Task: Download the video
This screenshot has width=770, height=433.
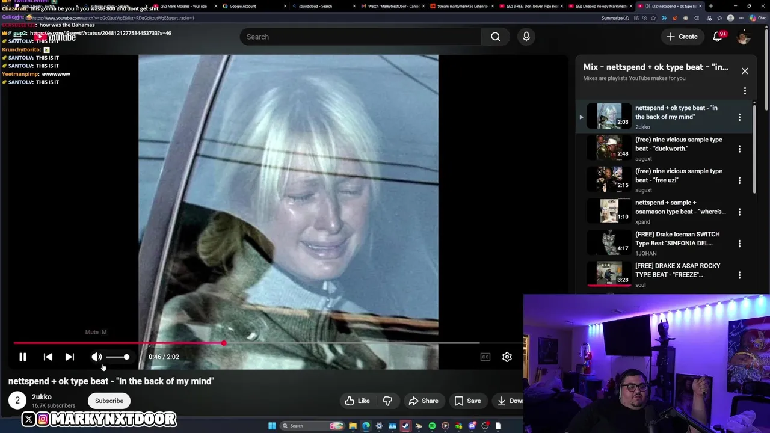Action: (509, 401)
